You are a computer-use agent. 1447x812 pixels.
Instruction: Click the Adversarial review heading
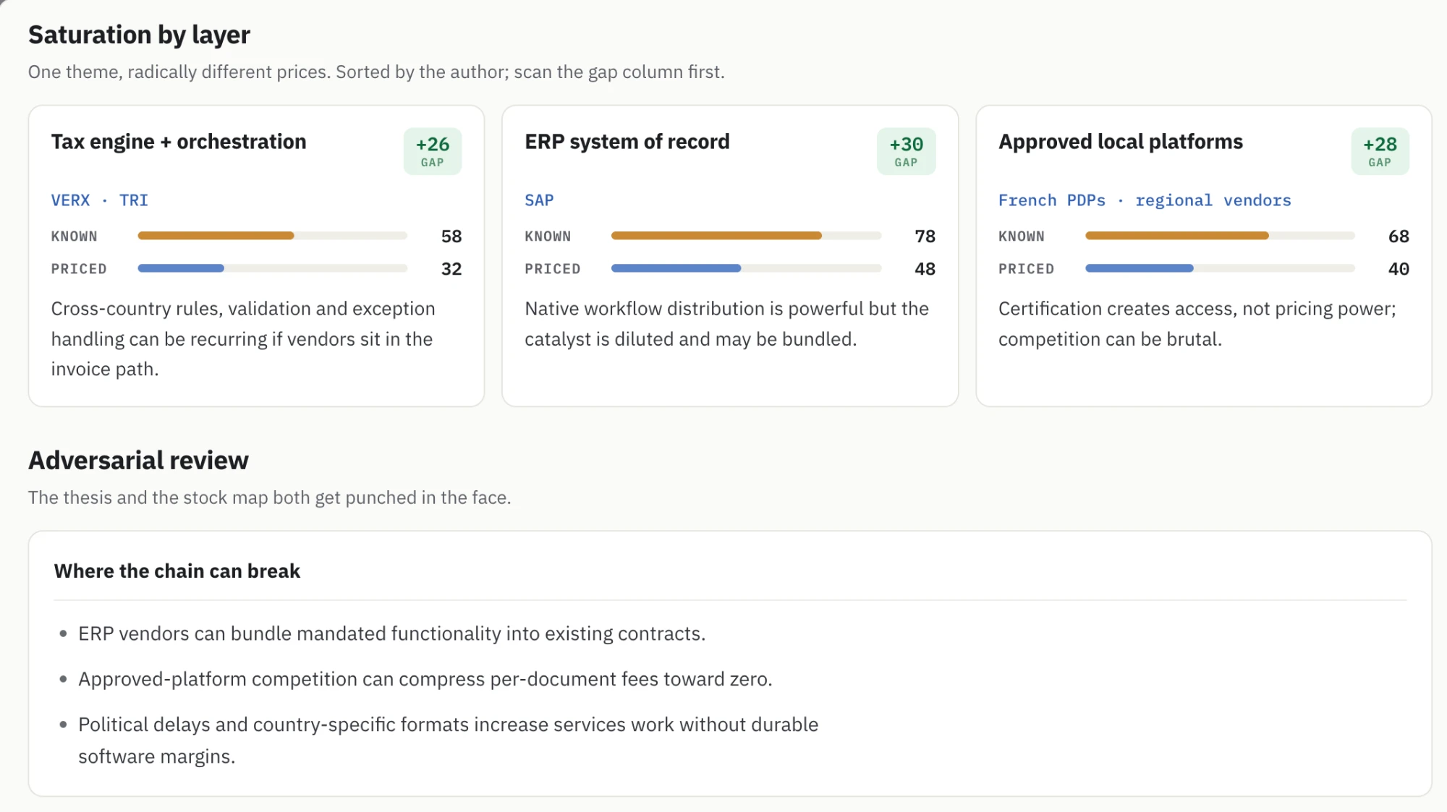(x=138, y=461)
